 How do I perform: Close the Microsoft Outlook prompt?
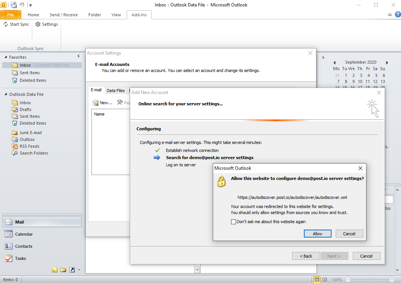[x=360, y=168]
